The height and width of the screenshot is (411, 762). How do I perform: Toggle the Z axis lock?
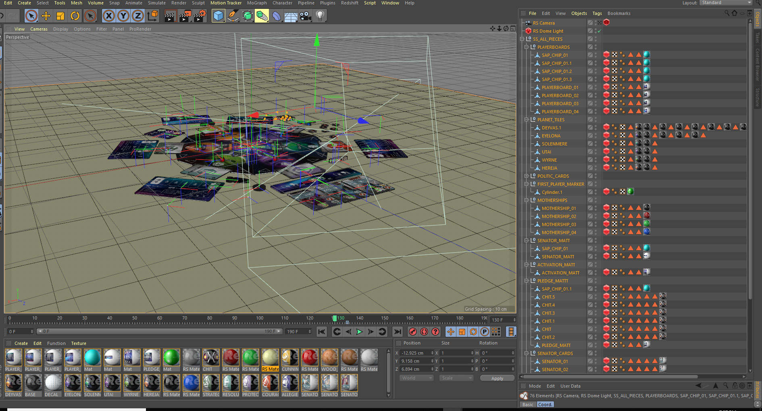(x=137, y=16)
